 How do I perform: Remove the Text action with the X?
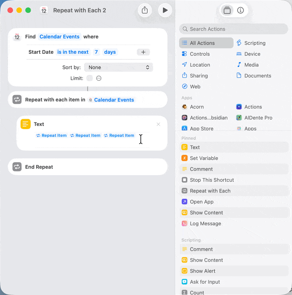(158, 124)
